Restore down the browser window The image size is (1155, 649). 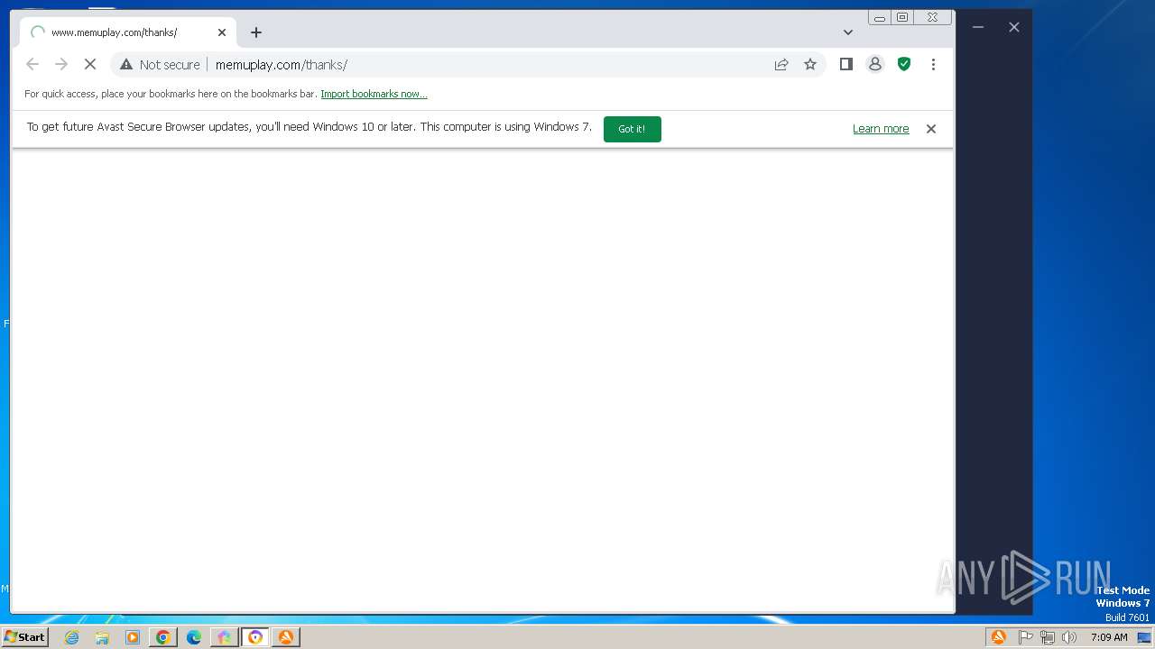pyautogui.click(x=902, y=17)
